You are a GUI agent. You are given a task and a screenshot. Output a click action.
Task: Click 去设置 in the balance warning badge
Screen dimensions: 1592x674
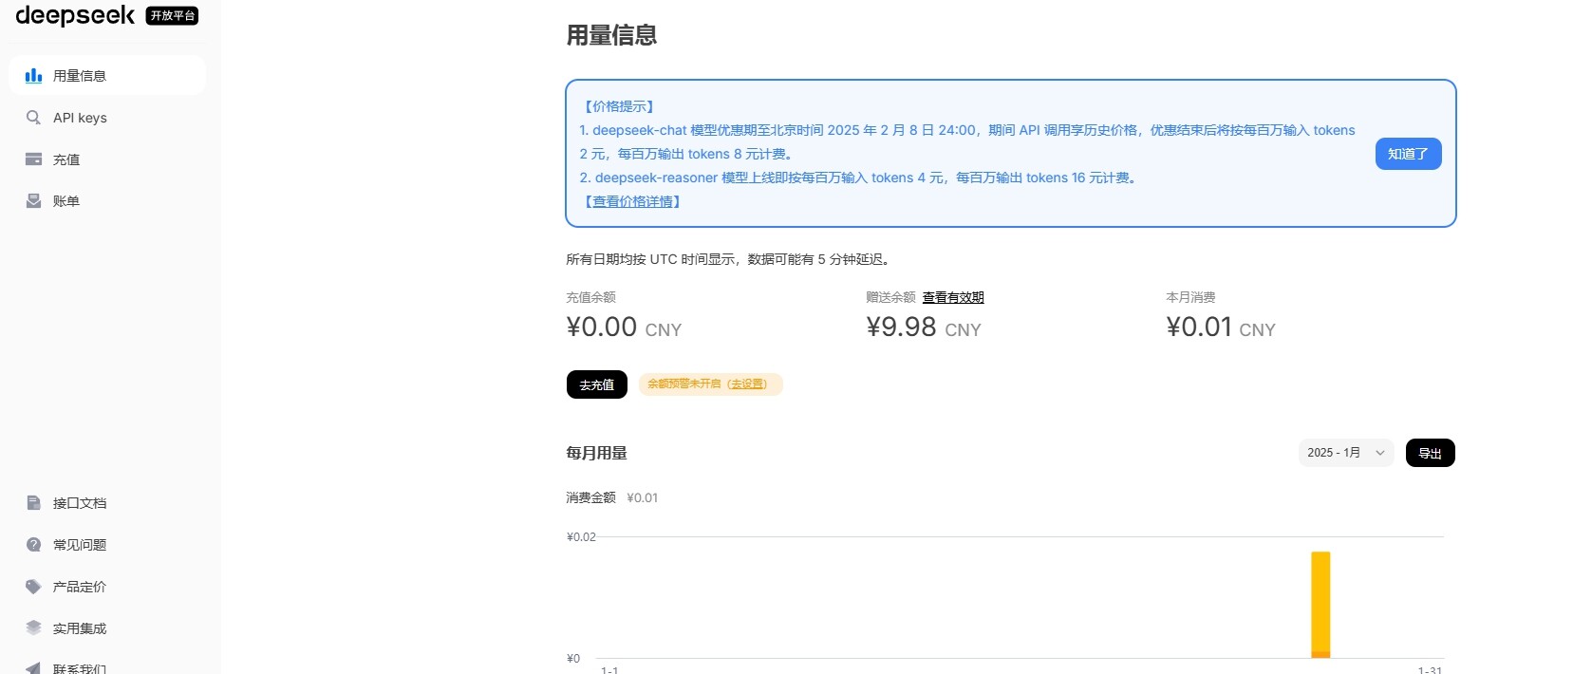tap(747, 384)
